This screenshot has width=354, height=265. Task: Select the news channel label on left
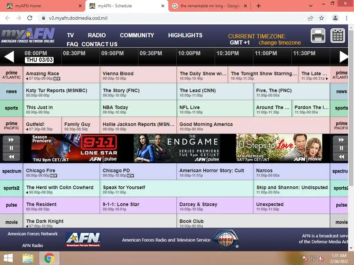coord(11,91)
